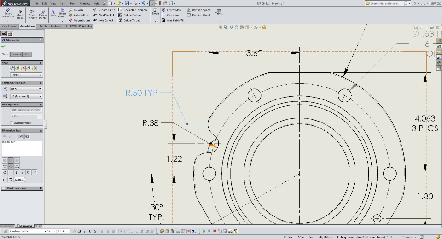The width and height of the screenshot is (442, 239).
Task: Open the Insert menu
Action: pos(63,3)
